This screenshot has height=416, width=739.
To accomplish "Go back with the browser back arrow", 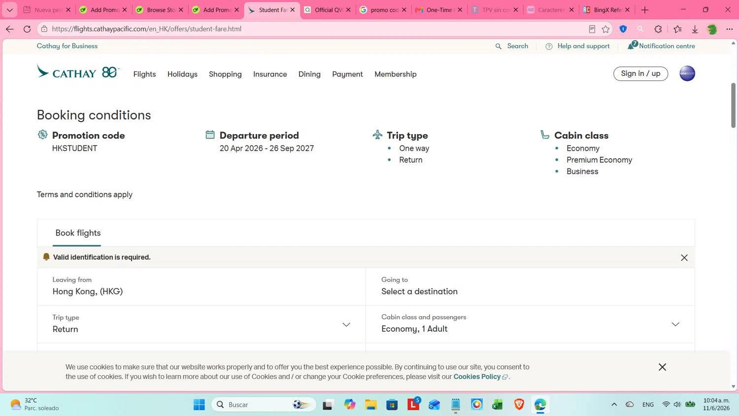I will (9, 29).
